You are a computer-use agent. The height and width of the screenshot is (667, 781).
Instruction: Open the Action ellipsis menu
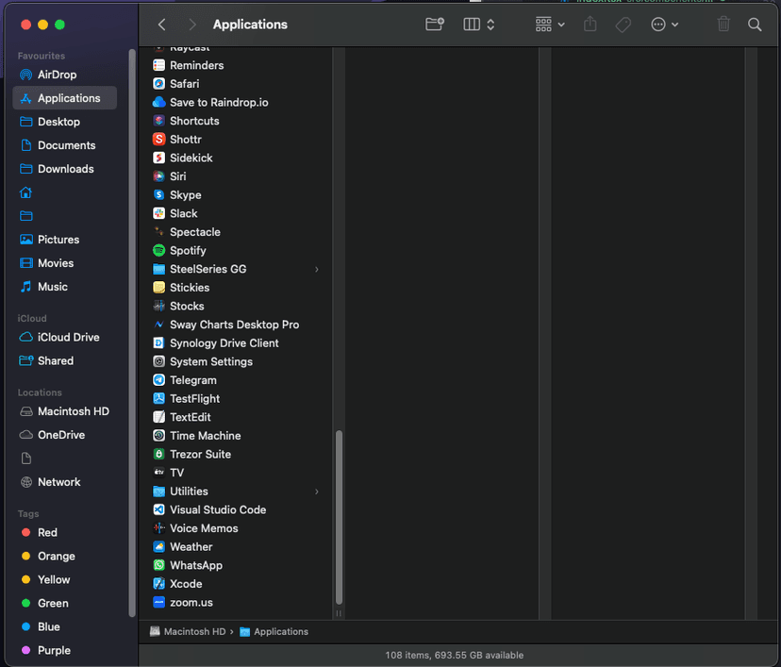pyautogui.click(x=664, y=25)
